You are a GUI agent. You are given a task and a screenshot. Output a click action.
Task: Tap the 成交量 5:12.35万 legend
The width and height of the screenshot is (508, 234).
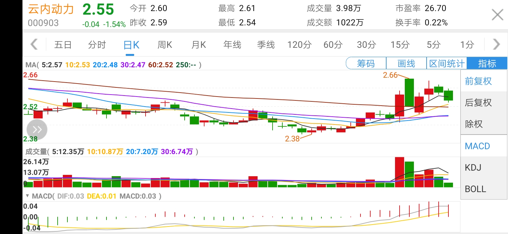pyautogui.click(x=68, y=151)
